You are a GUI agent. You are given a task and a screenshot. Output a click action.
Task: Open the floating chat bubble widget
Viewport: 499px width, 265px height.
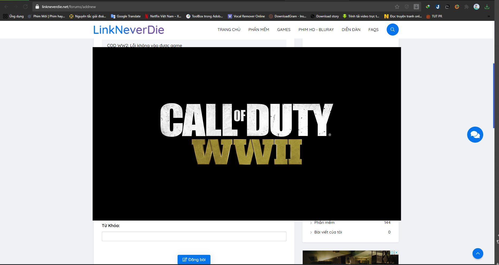pyautogui.click(x=475, y=134)
